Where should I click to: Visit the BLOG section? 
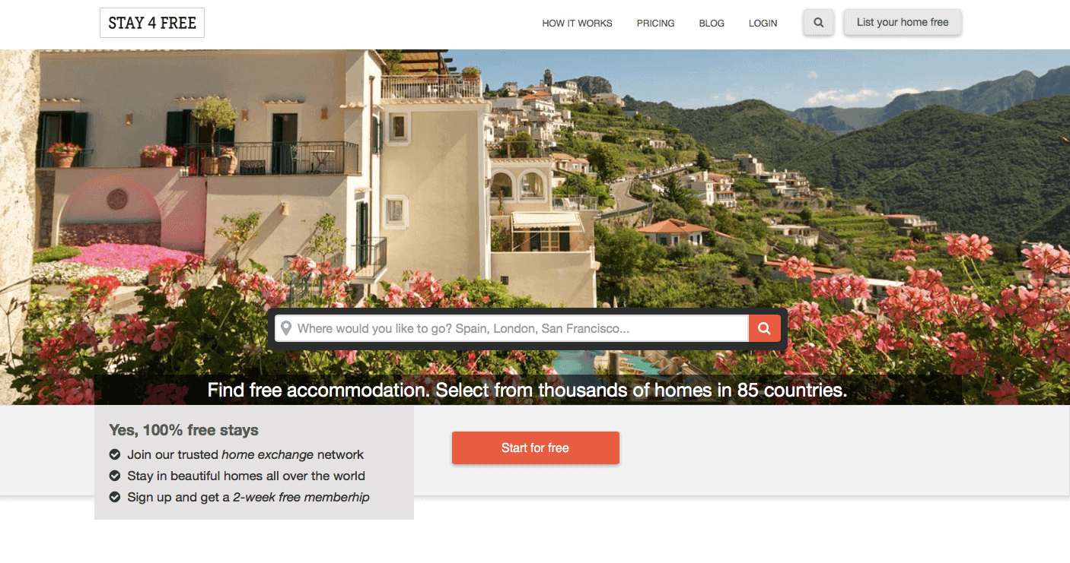pyautogui.click(x=712, y=24)
